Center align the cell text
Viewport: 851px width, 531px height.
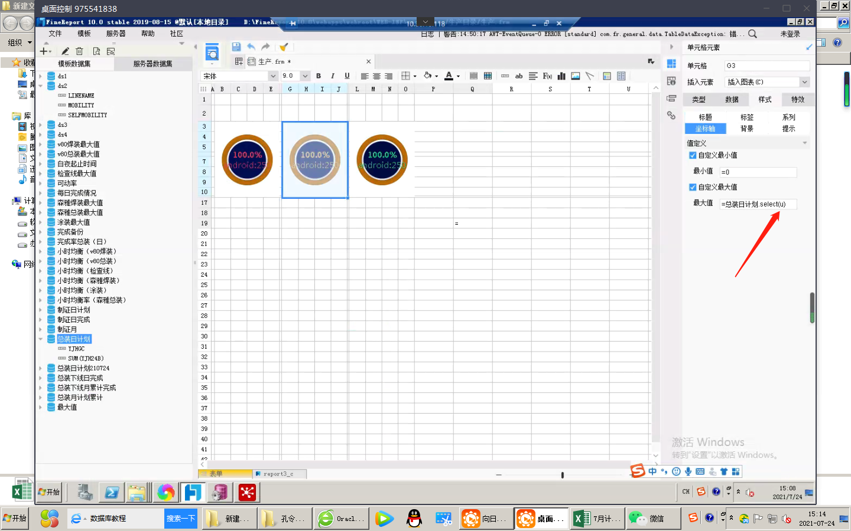pos(376,76)
